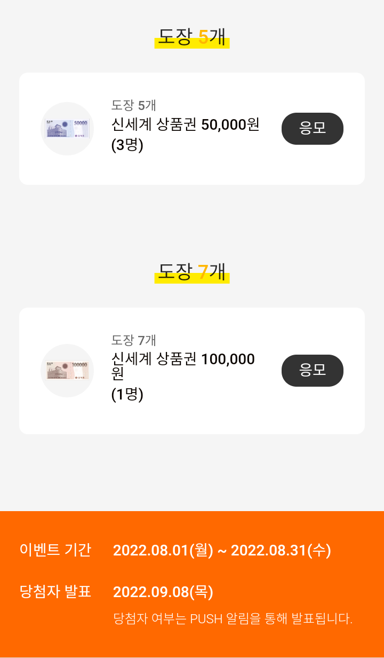Image resolution: width=384 pixels, height=658 pixels.
Task: Tap the 100000 gift voucher icon
Action: tap(67, 371)
